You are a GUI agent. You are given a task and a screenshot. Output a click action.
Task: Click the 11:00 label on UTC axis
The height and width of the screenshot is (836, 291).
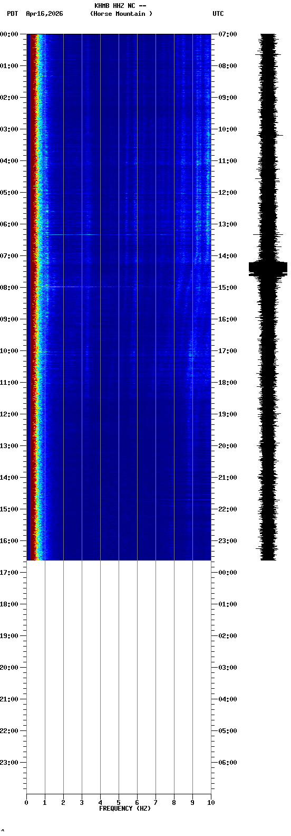[228, 161]
